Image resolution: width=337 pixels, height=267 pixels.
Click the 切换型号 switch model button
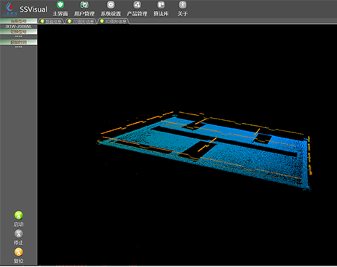pos(19,32)
